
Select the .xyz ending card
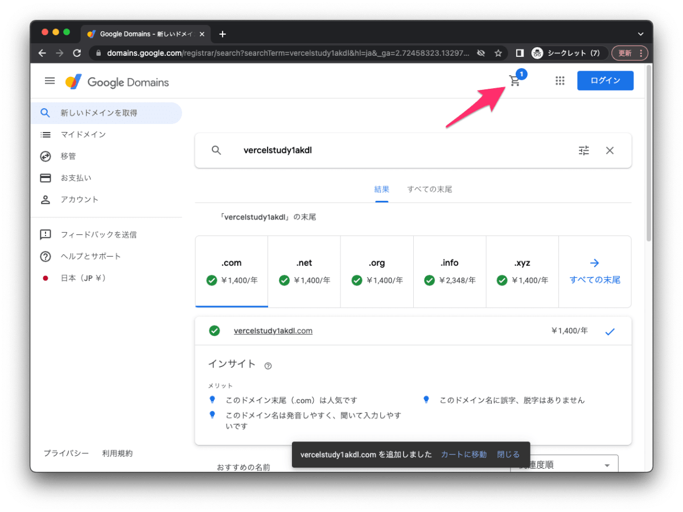coord(522,271)
